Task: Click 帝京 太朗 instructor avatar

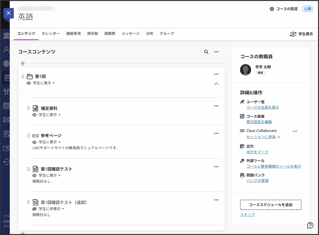Action: pyautogui.click(x=245, y=70)
